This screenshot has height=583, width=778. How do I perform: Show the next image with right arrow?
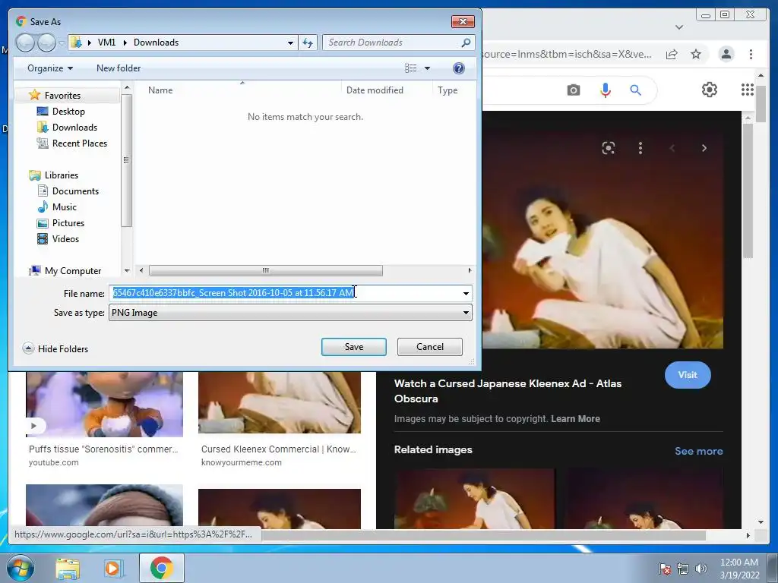click(704, 148)
